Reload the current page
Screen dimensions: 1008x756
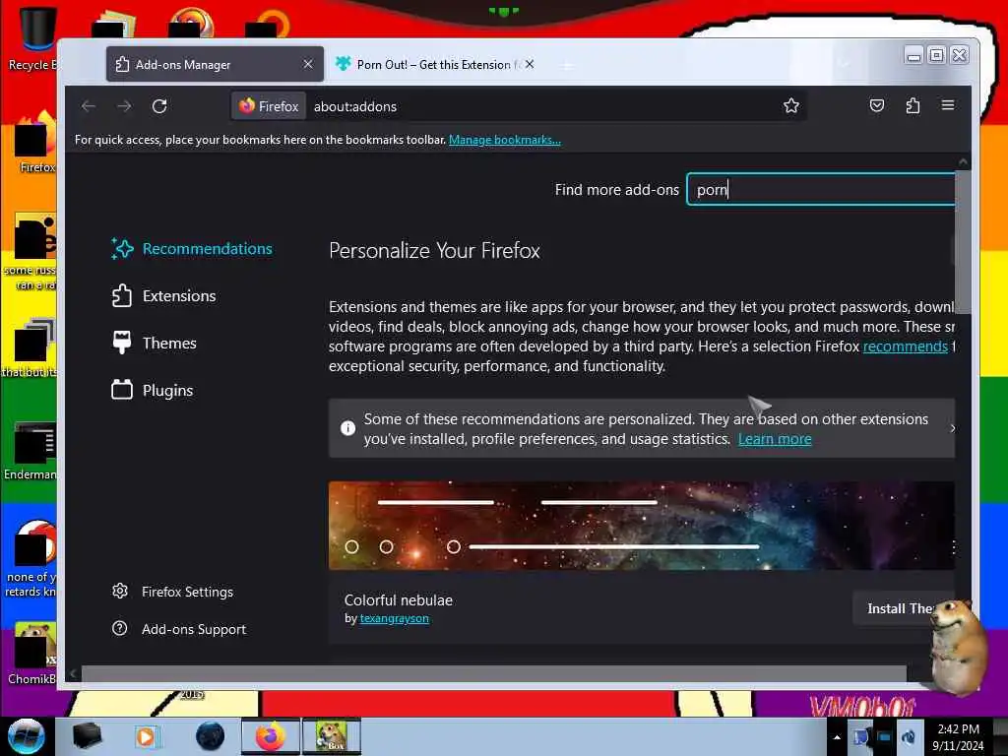click(159, 106)
